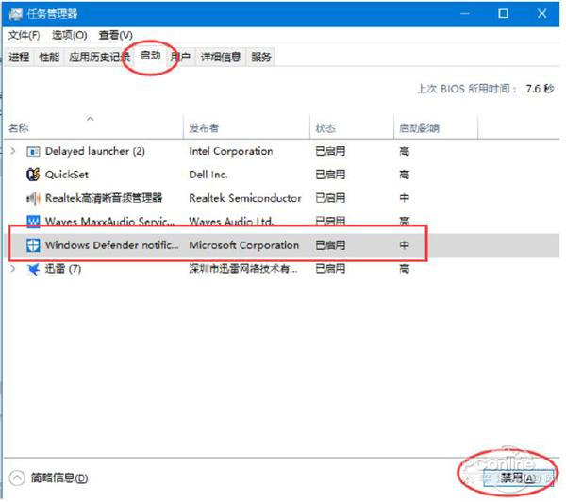
Task: Minimize the Task Manager window
Action: click(x=465, y=14)
